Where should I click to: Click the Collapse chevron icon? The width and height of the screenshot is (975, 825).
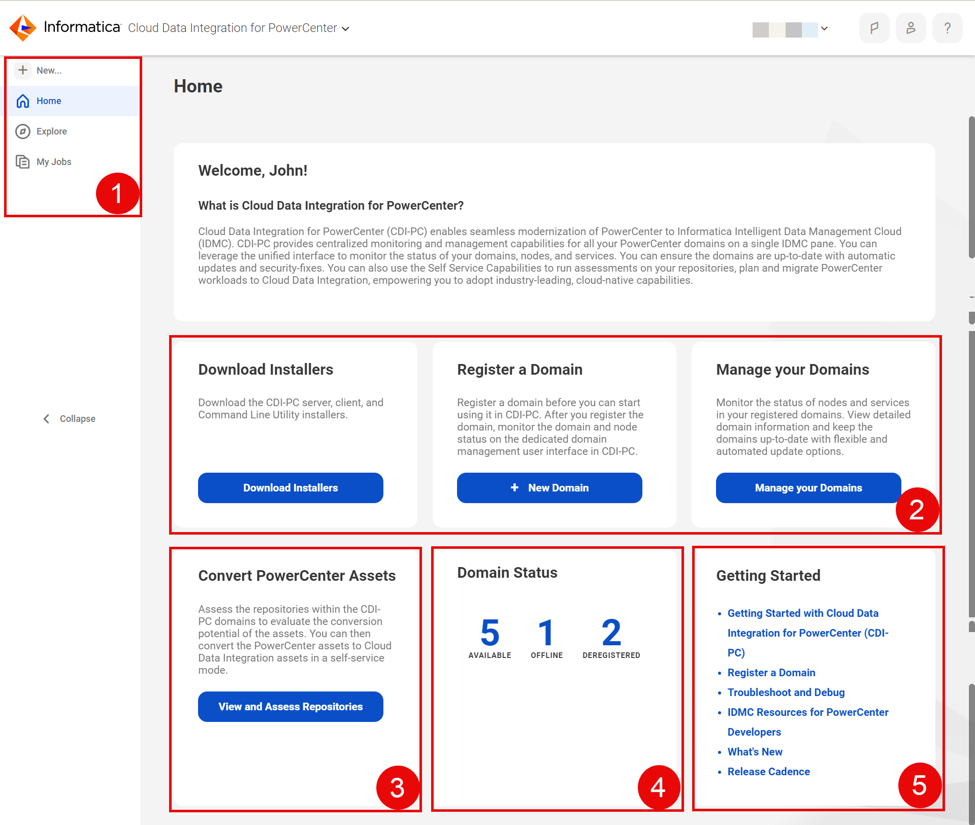[x=46, y=418]
